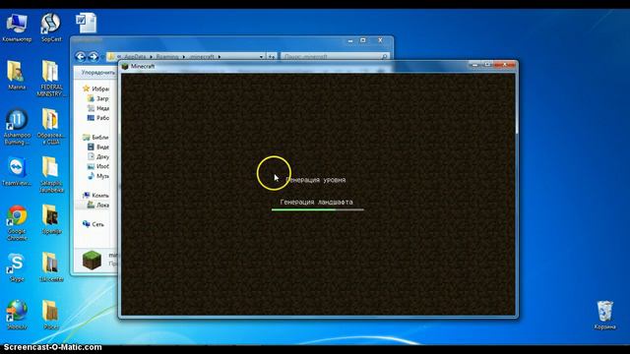Select Компьютер in Explorer sidebar
The image size is (630, 354).
[x=96, y=195]
